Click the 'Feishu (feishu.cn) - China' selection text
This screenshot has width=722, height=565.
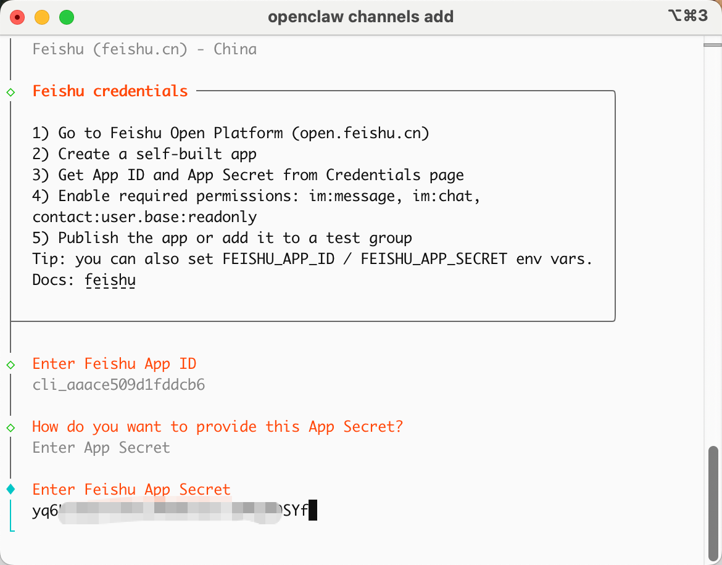tap(144, 49)
